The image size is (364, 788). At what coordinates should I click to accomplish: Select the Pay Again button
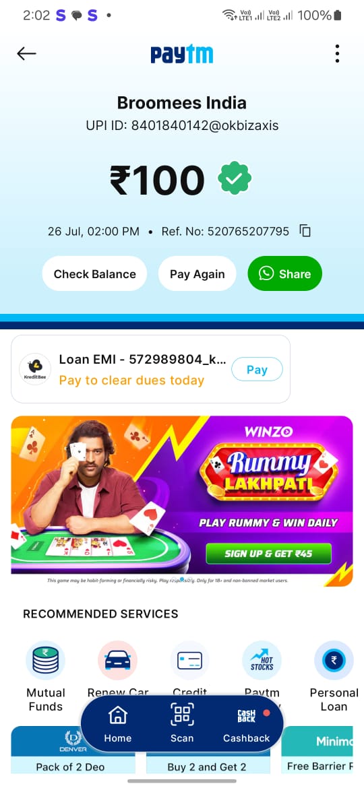197,274
